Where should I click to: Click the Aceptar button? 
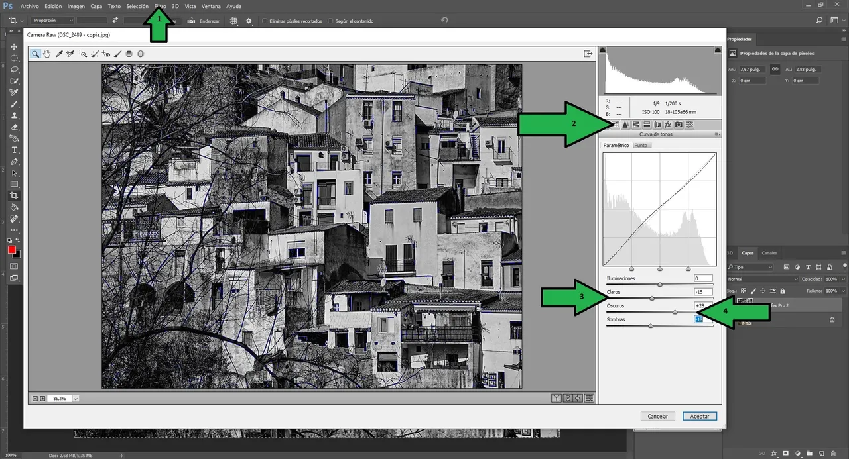(x=700, y=416)
